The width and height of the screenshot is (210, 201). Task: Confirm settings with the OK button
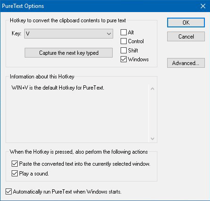click(186, 23)
